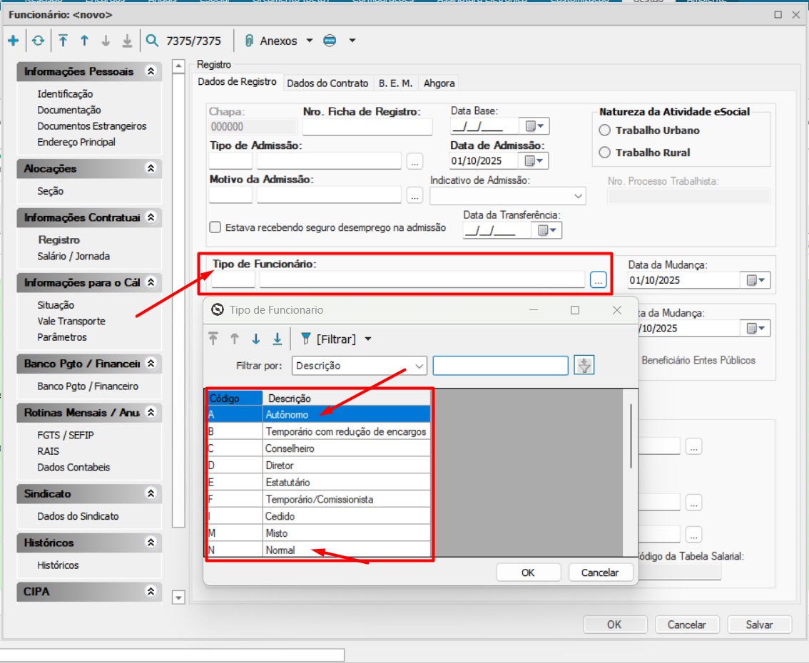Click the magnifier search icon
Screen dimensions: 809x663
click(x=152, y=41)
